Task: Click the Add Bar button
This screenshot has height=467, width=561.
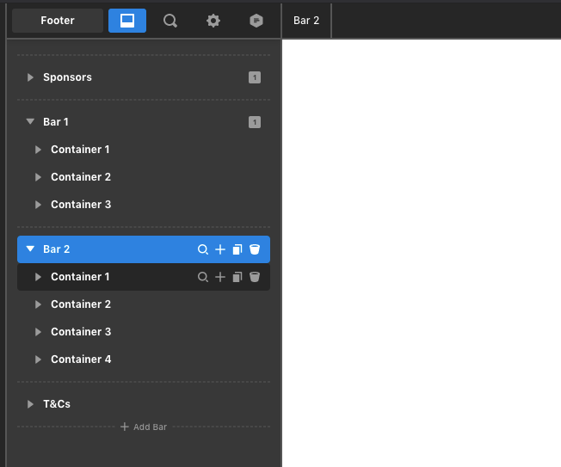Action: pyautogui.click(x=144, y=427)
